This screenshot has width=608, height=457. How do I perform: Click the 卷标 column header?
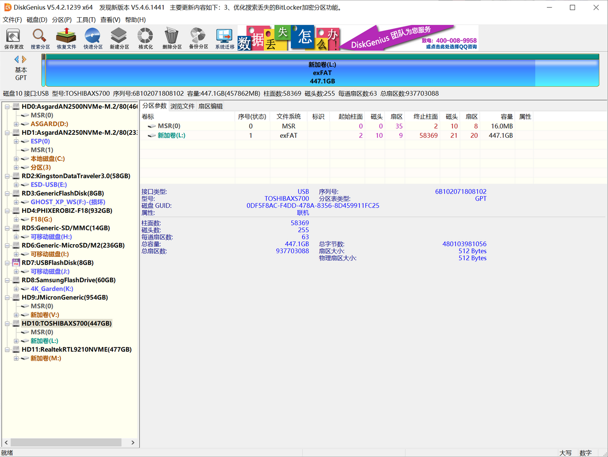[x=188, y=117]
